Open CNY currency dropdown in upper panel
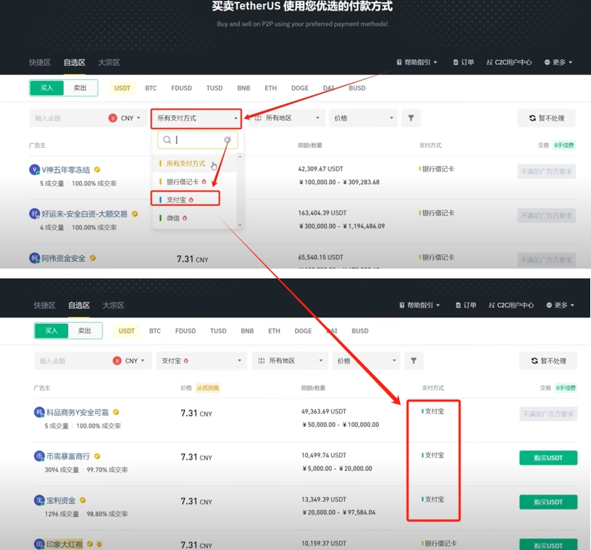 (x=130, y=118)
